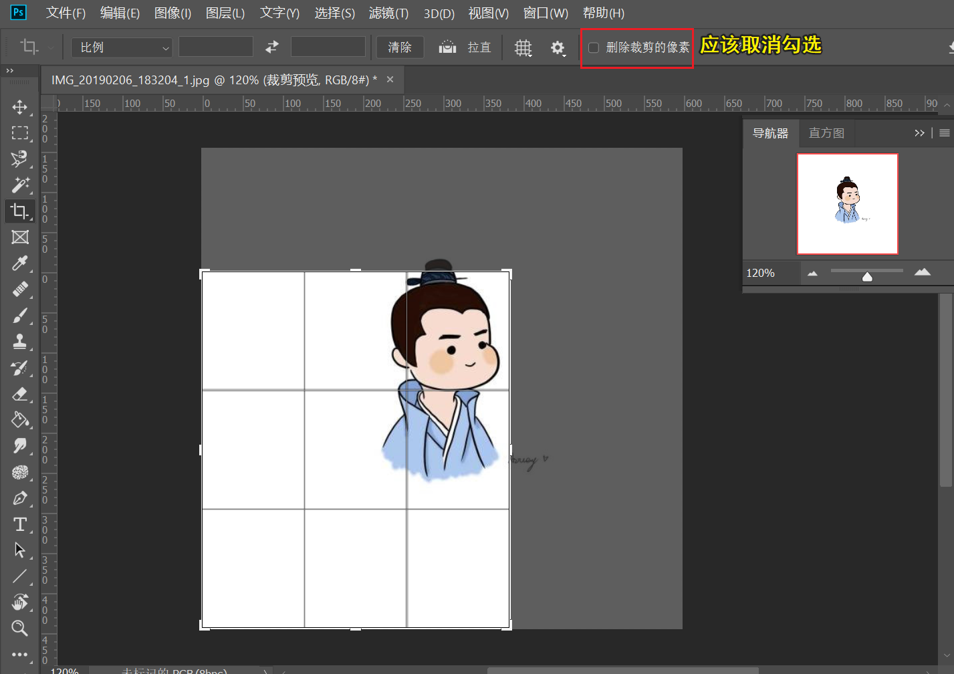The height and width of the screenshot is (674, 954).
Task: Open the 比例 crop ratio dropdown
Action: pyautogui.click(x=122, y=47)
